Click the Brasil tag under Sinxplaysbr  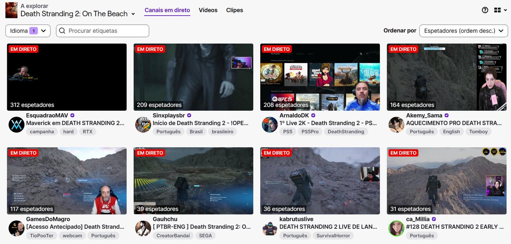(196, 132)
